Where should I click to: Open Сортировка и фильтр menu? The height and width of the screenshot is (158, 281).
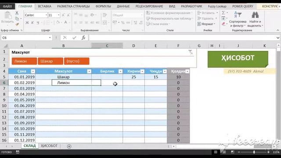[x=238, y=19]
